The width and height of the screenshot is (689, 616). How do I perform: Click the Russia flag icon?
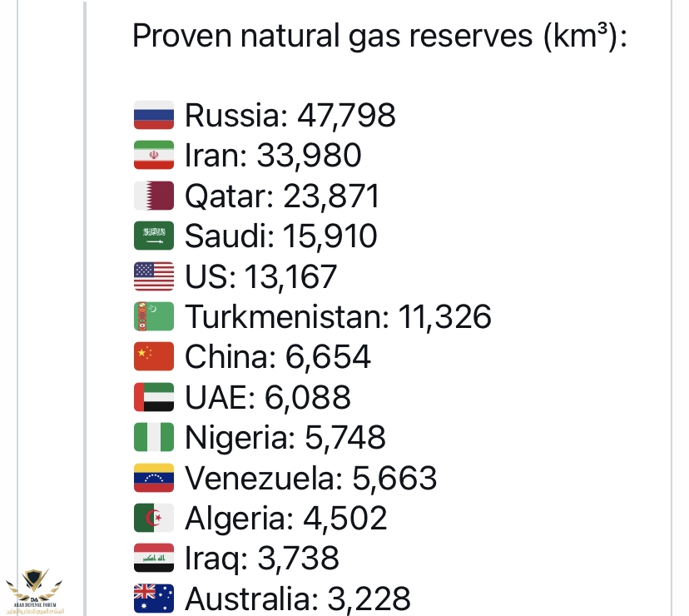click(154, 115)
